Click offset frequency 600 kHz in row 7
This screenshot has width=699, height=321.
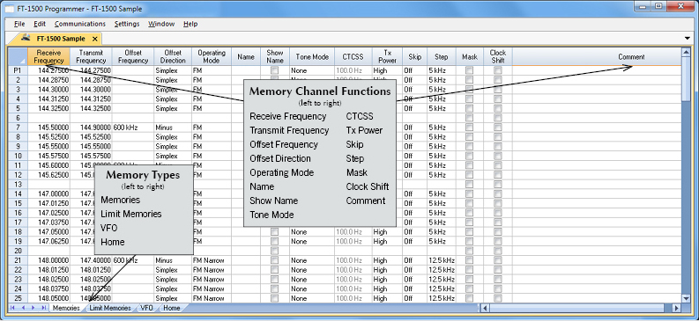click(133, 128)
